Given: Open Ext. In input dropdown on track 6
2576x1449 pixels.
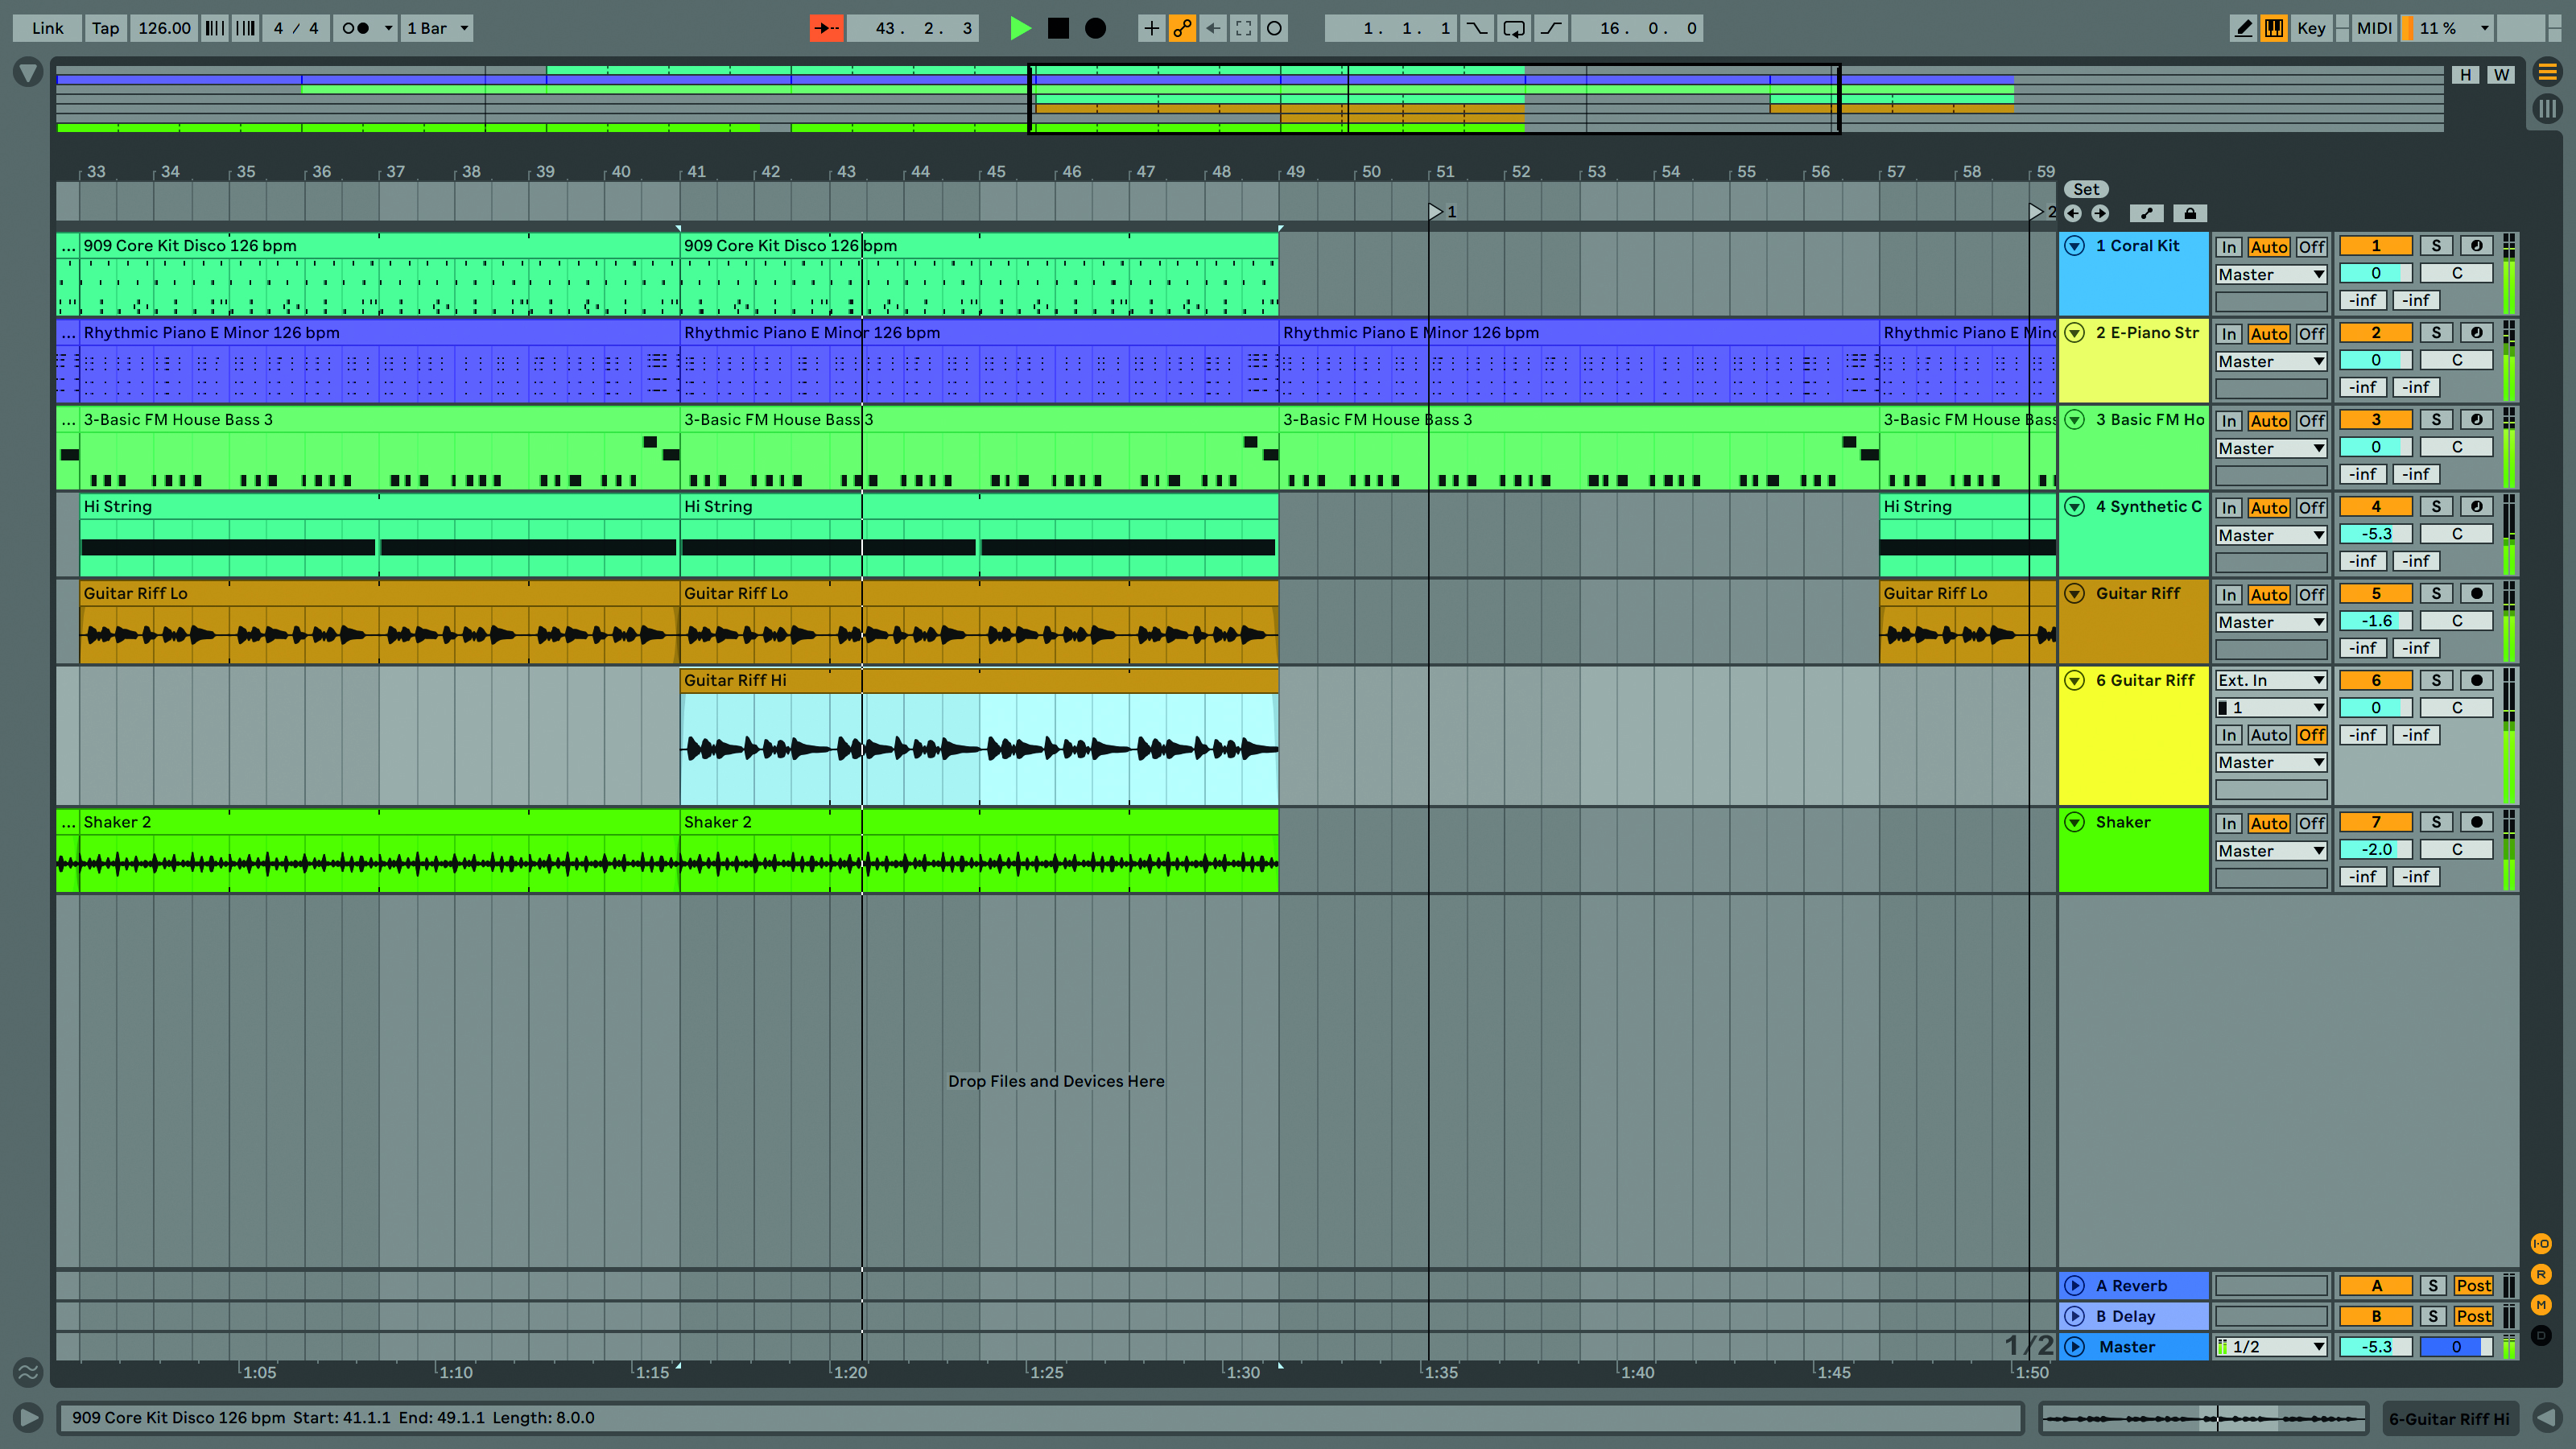Looking at the screenshot, I should [x=2271, y=681].
